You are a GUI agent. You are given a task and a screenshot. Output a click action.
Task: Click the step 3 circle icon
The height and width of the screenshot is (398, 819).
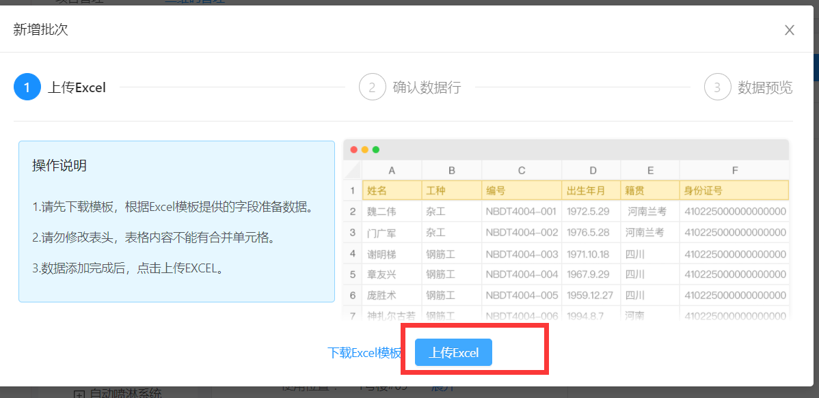(717, 87)
